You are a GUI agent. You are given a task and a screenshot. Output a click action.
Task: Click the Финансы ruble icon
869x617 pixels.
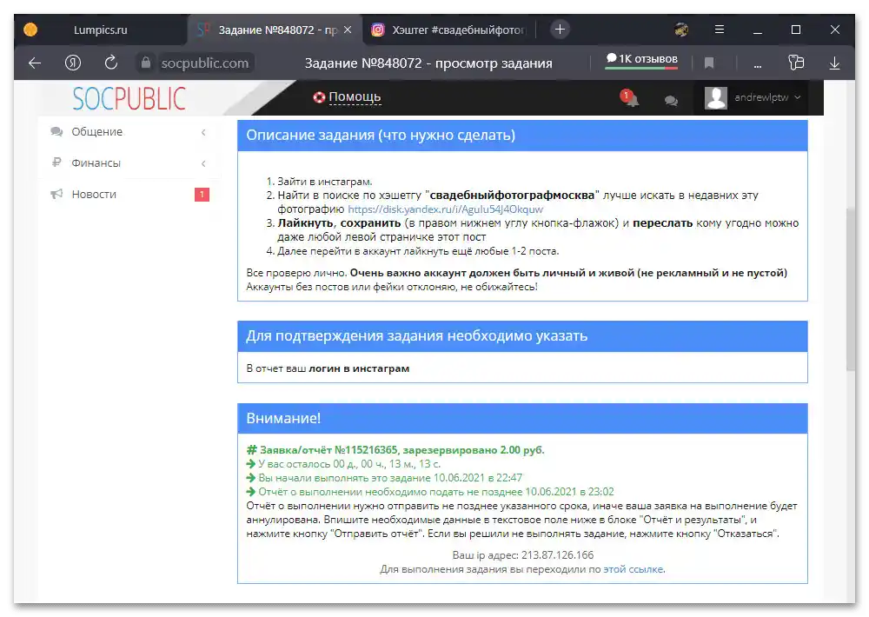click(56, 163)
